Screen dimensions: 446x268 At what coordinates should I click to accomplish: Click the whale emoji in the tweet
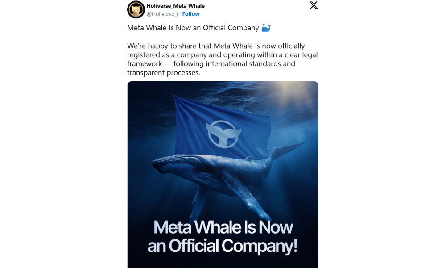[266, 28]
